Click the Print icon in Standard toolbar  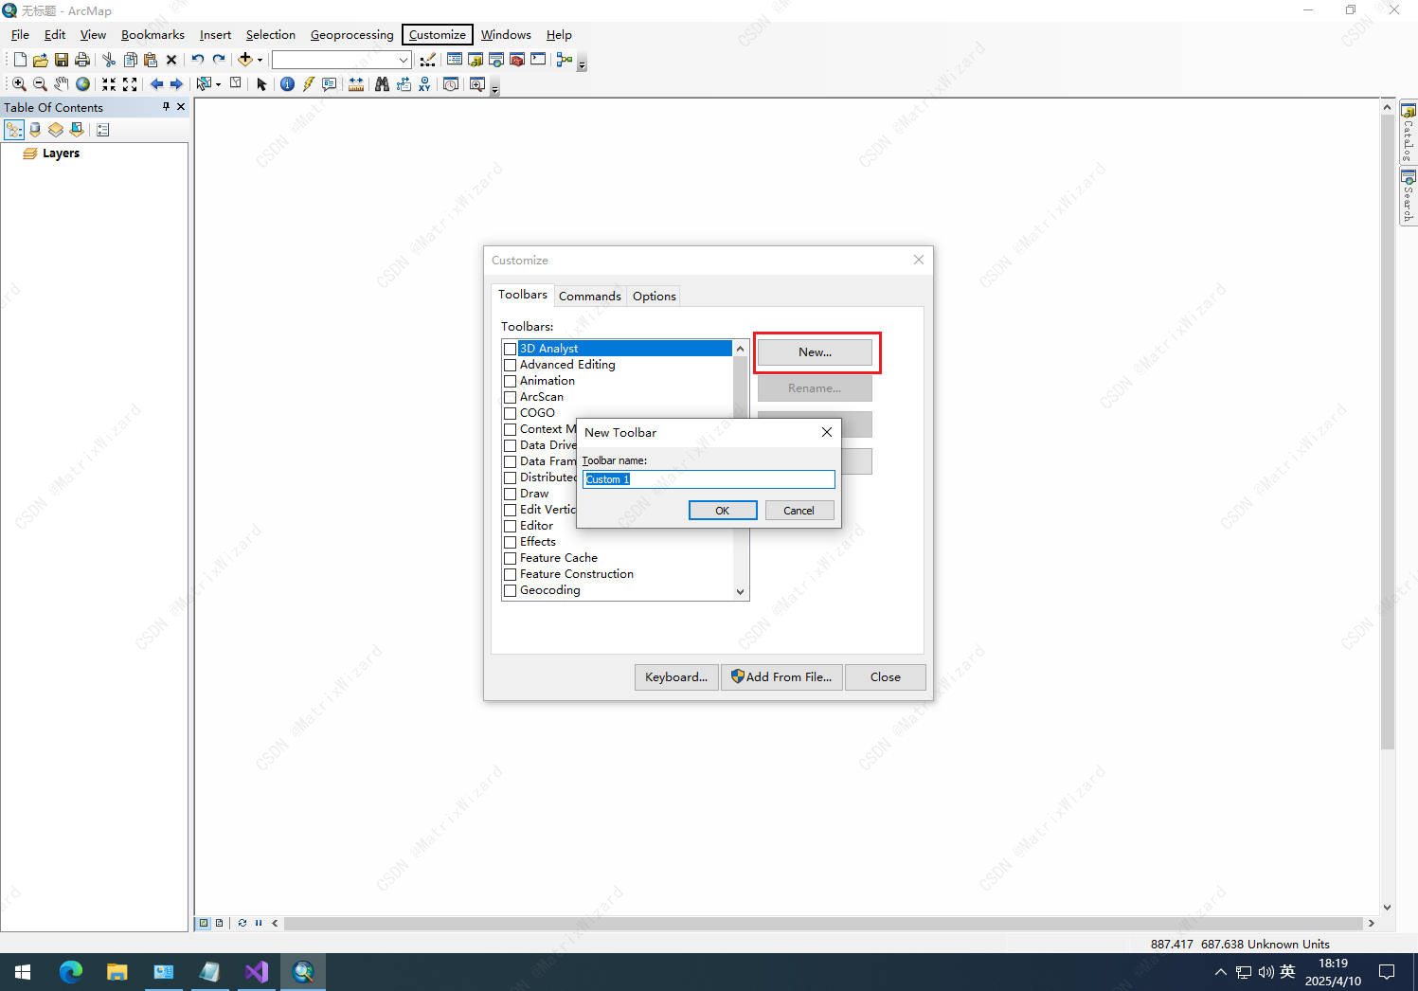[x=81, y=60]
